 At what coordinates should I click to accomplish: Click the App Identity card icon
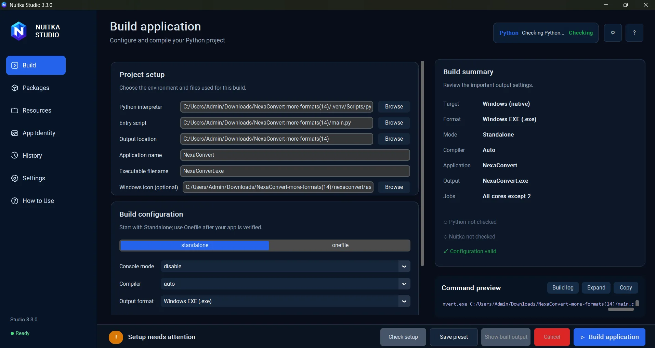(x=15, y=133)
